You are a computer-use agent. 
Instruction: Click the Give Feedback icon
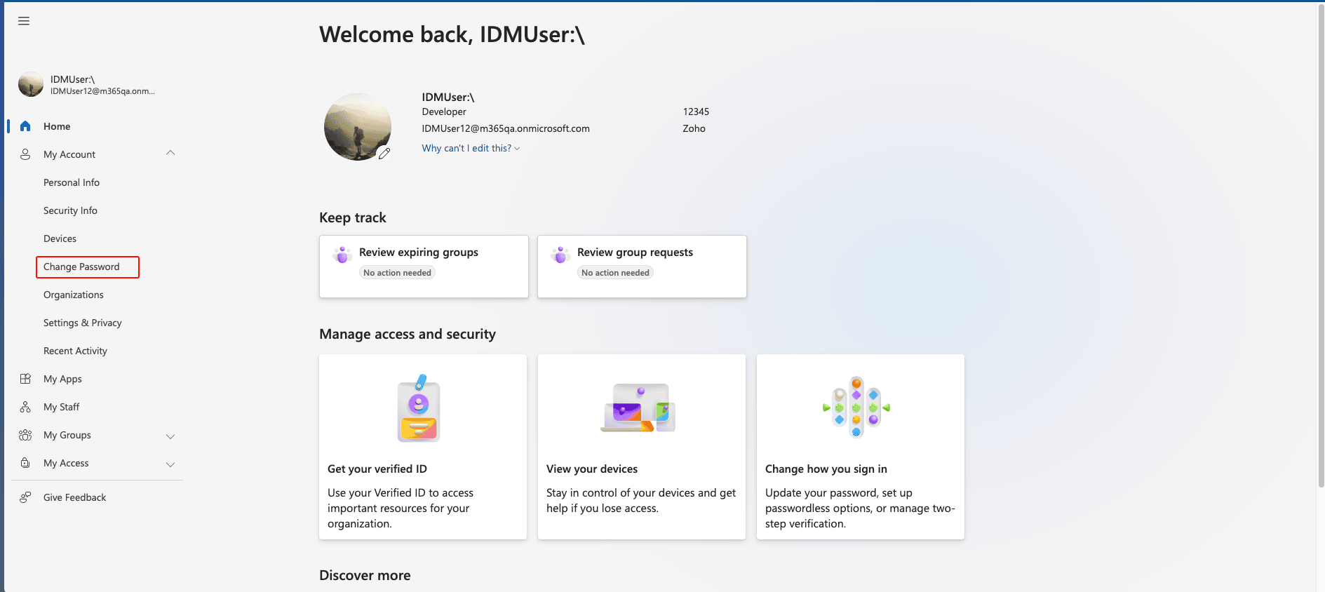click(x=25, y=497)
